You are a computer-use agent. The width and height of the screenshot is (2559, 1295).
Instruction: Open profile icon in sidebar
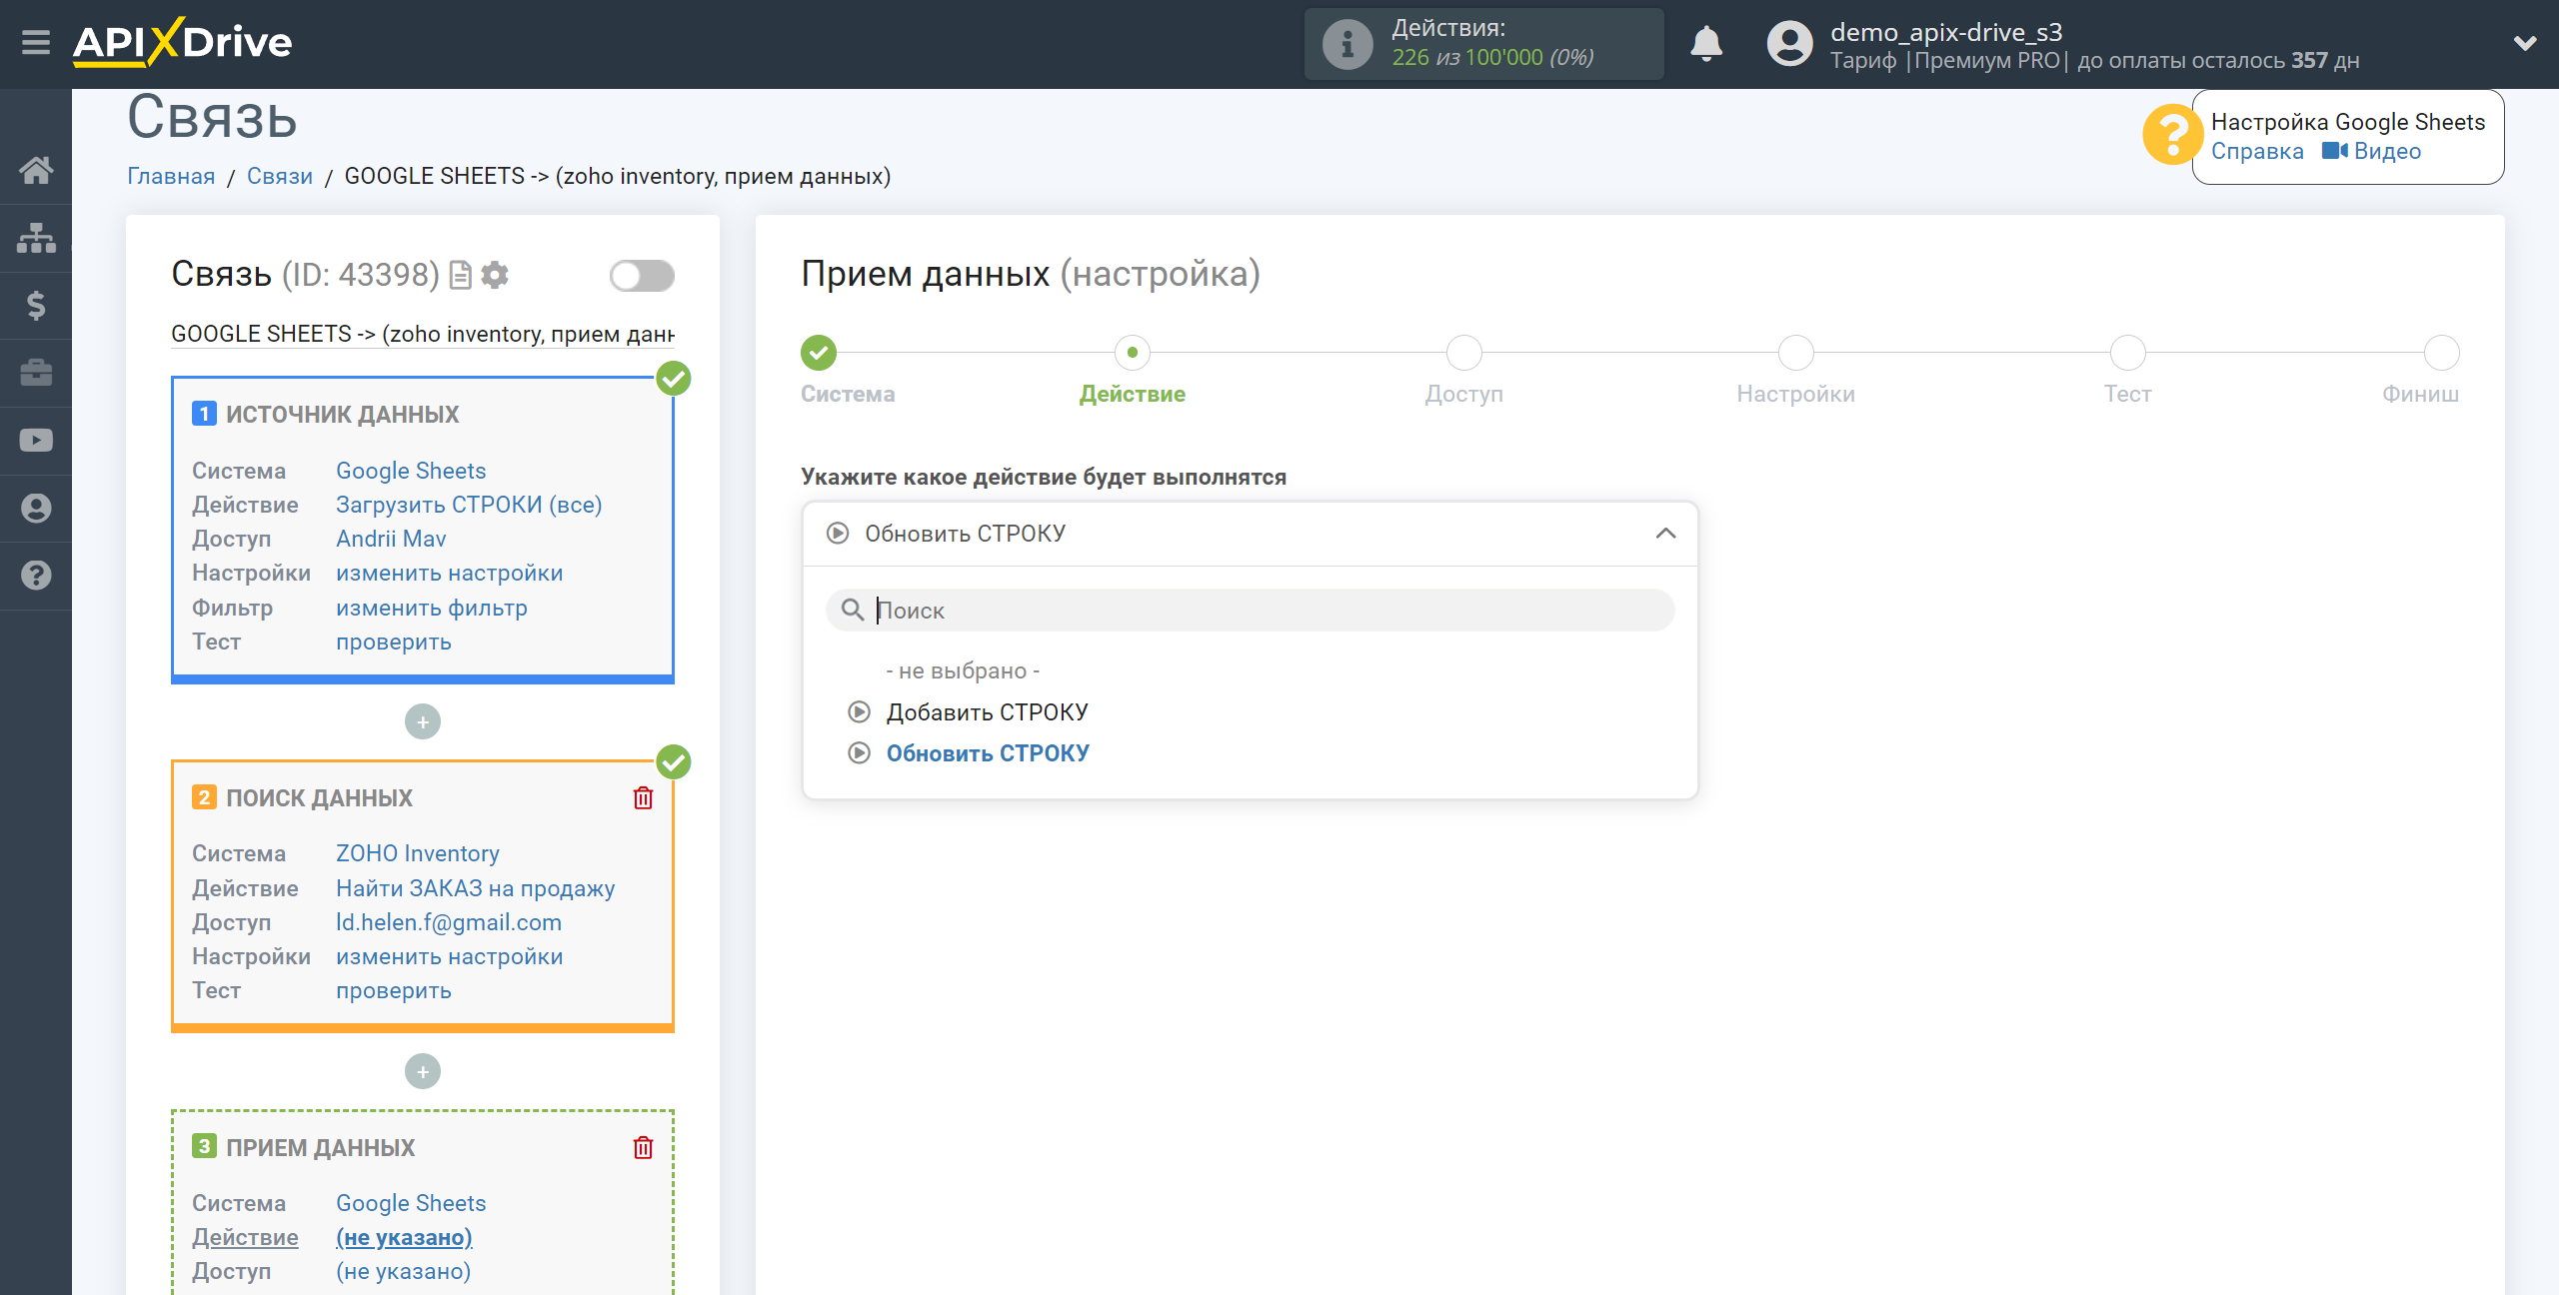pos(36,509)
